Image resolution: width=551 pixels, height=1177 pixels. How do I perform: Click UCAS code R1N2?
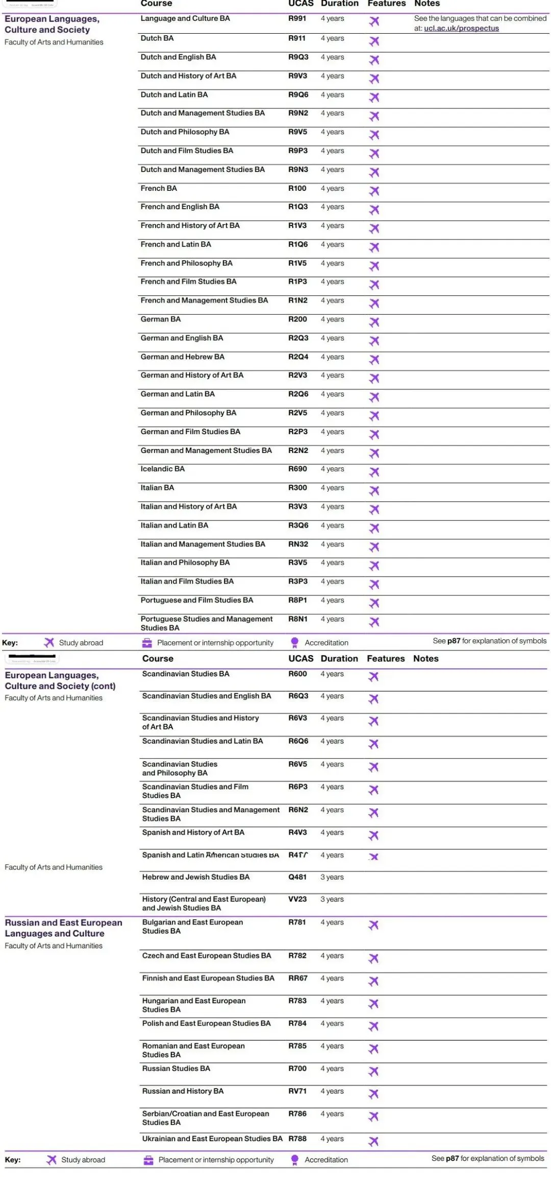click(298, 300)
